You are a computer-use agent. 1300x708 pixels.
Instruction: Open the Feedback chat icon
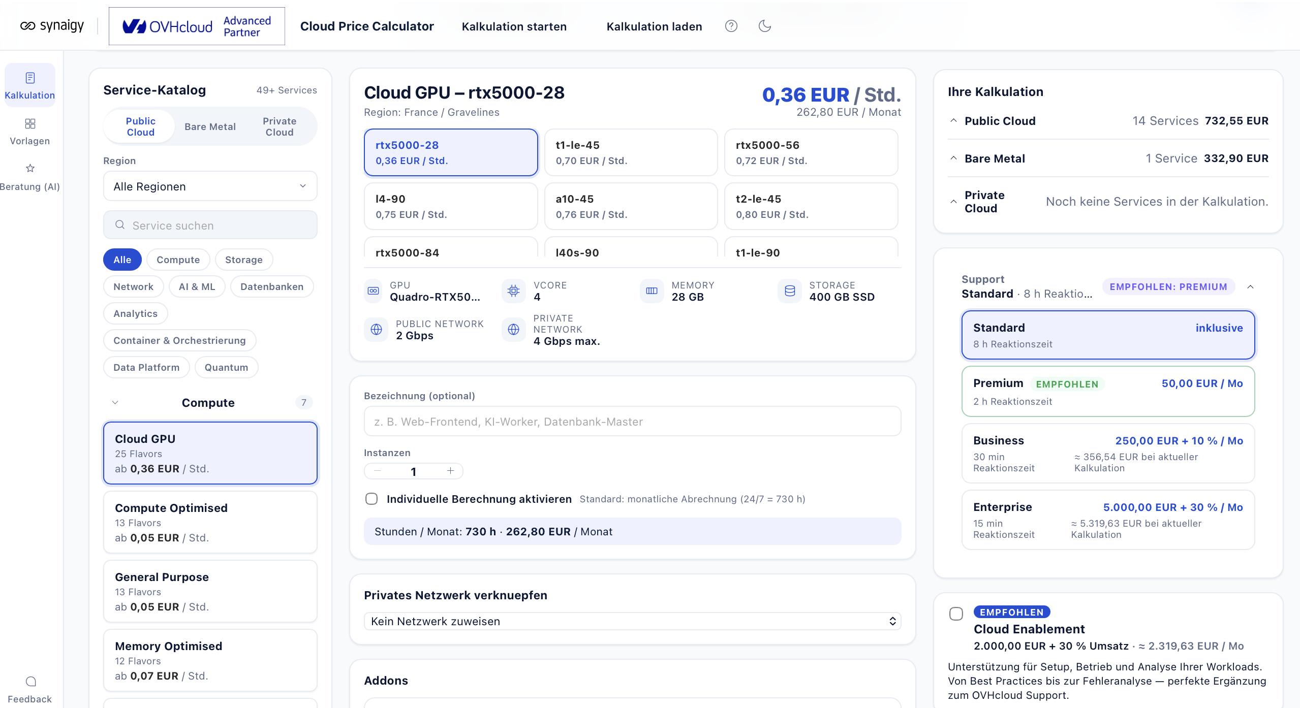30,682
